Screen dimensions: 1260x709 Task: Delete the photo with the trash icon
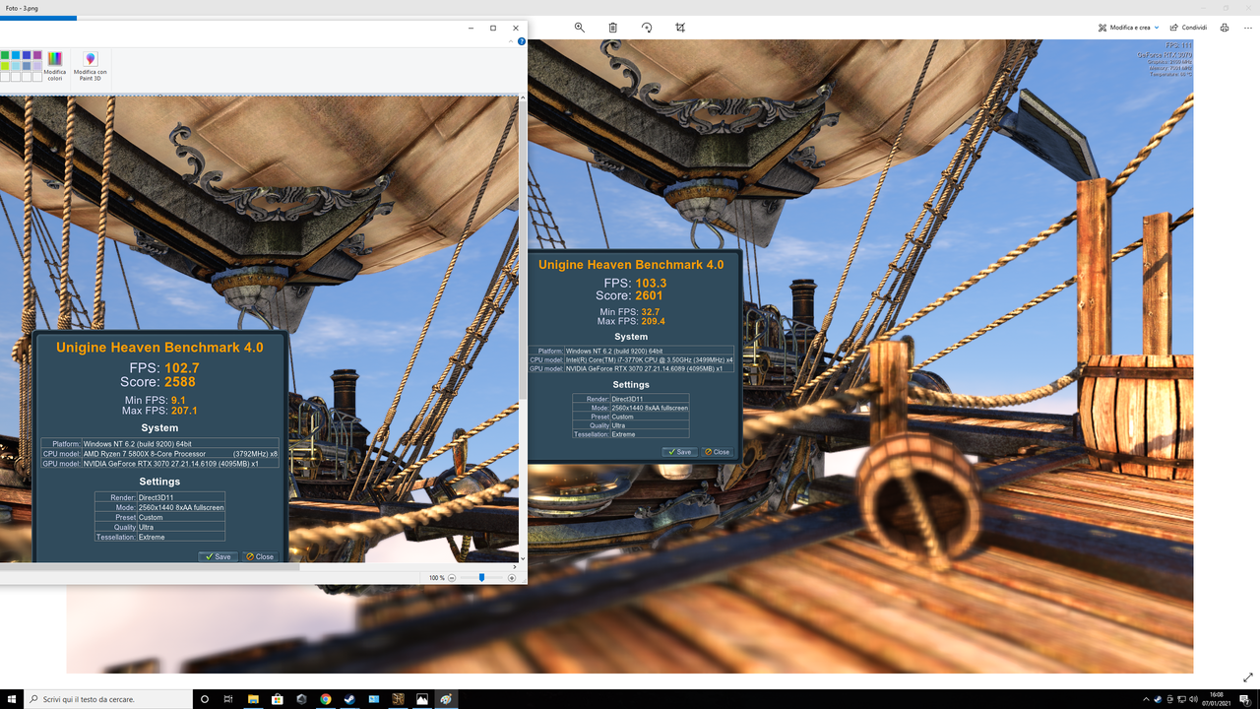pyautogui.click(x=612, y=28)
